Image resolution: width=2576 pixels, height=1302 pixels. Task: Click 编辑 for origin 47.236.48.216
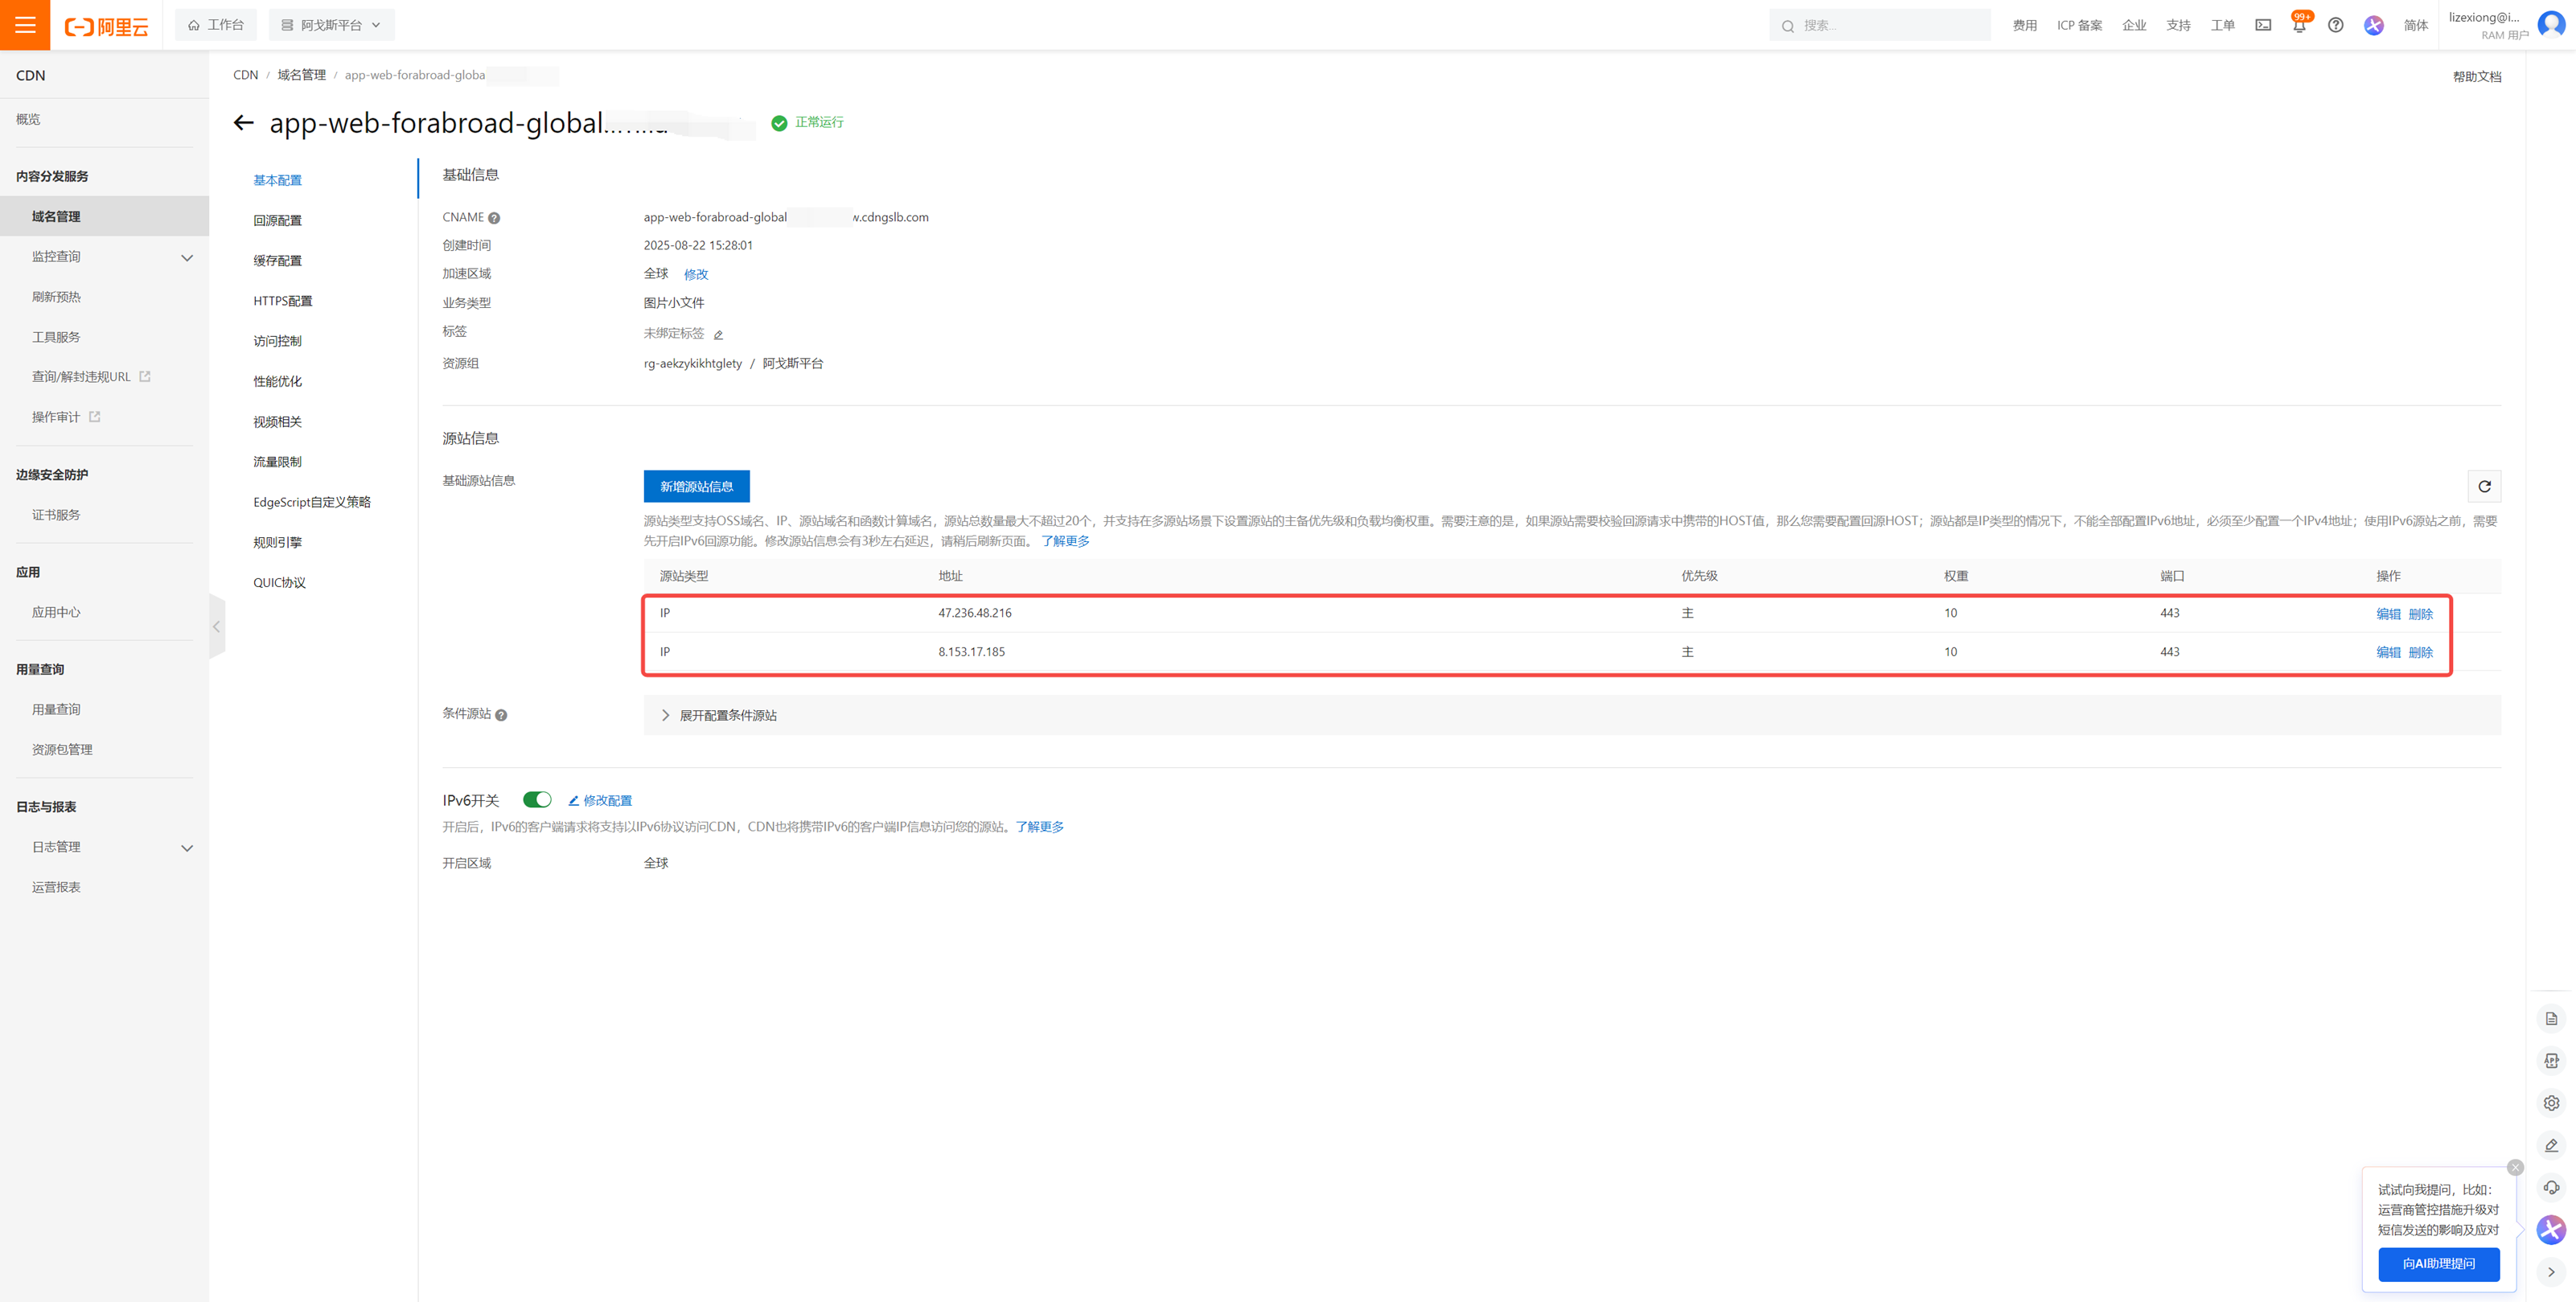point(2388,614)
